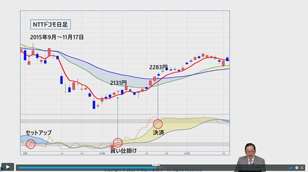Enter fullscreen mode

(302, 168)
